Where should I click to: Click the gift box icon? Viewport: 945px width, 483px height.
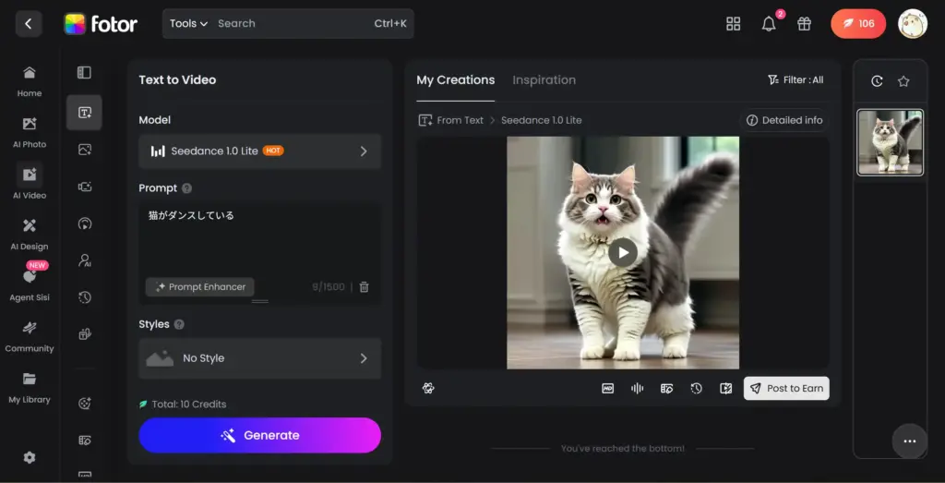(804, 24)
